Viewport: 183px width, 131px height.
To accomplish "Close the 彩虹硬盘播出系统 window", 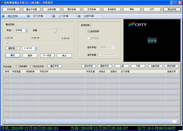I will (x=180, y=3).
